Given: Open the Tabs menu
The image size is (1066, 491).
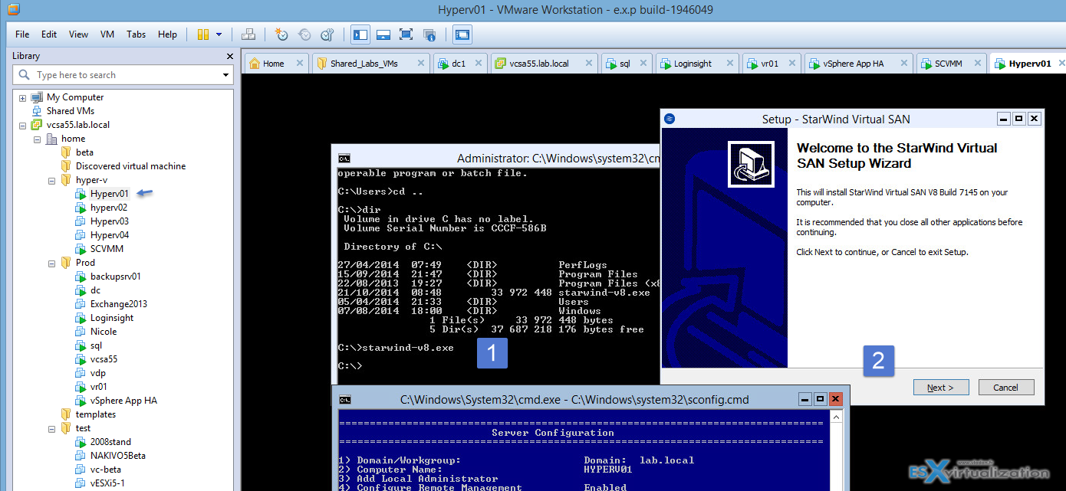Looking at the screenshot, I should (137, 34).
